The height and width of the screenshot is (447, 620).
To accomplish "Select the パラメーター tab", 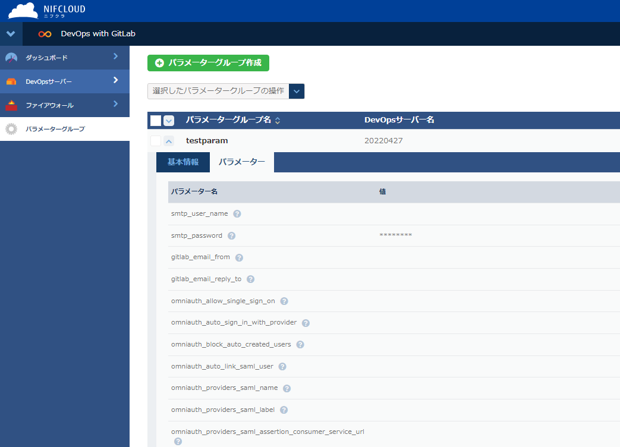I will [x=242, y=162].
